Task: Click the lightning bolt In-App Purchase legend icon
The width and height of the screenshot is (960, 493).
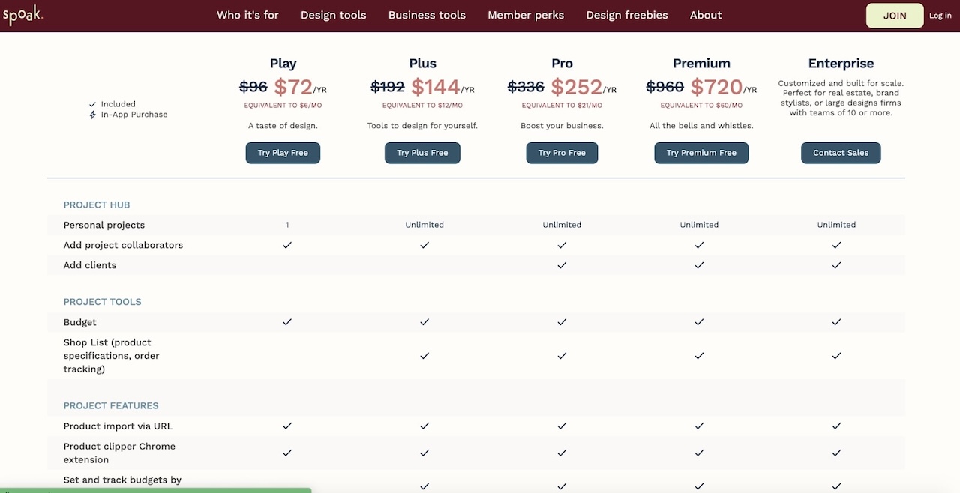Action: 92,114
